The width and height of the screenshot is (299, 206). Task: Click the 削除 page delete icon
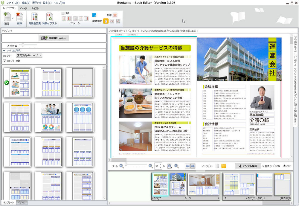pos(19,17)
